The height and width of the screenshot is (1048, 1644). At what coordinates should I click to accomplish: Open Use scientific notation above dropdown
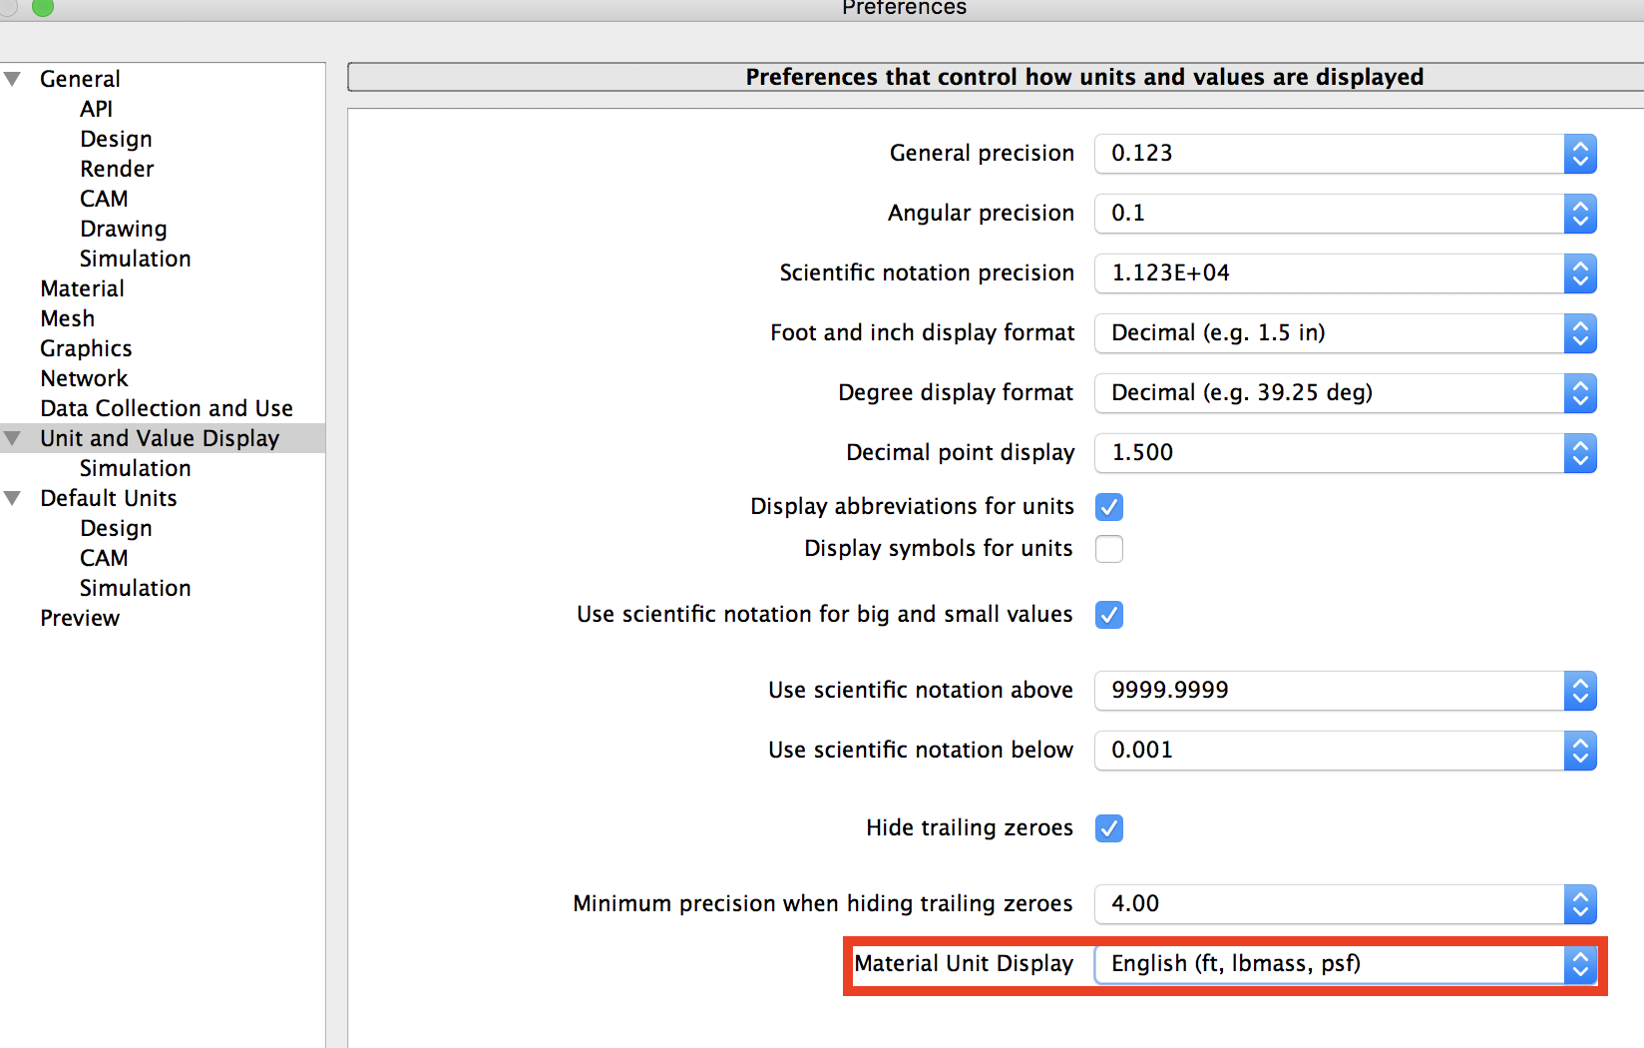(x=1345, y=691)
